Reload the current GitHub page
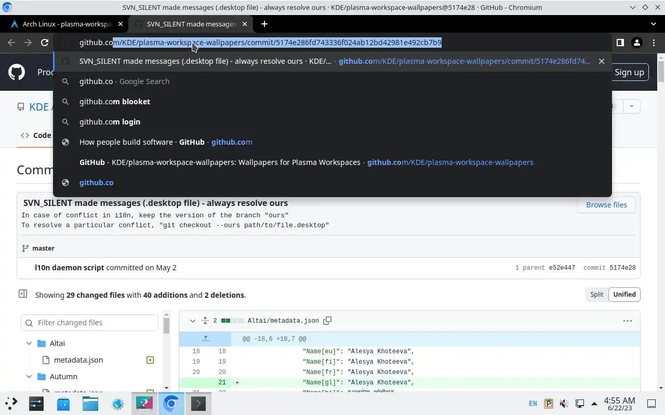Screen dimensions: 665x415 coord(45,43)
